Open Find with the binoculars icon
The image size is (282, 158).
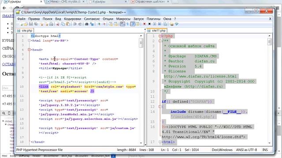(86, 24)
